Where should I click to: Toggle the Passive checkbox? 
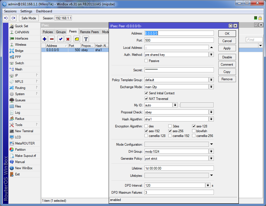146,61
